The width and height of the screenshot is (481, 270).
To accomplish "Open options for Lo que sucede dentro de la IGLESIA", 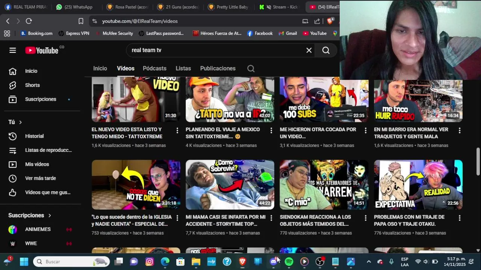I will [177, 218].
